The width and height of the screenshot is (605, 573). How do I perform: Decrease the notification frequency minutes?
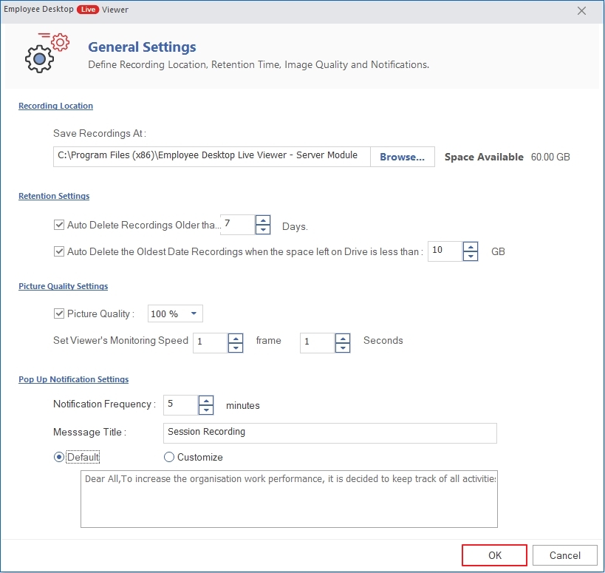click(206, 410)
